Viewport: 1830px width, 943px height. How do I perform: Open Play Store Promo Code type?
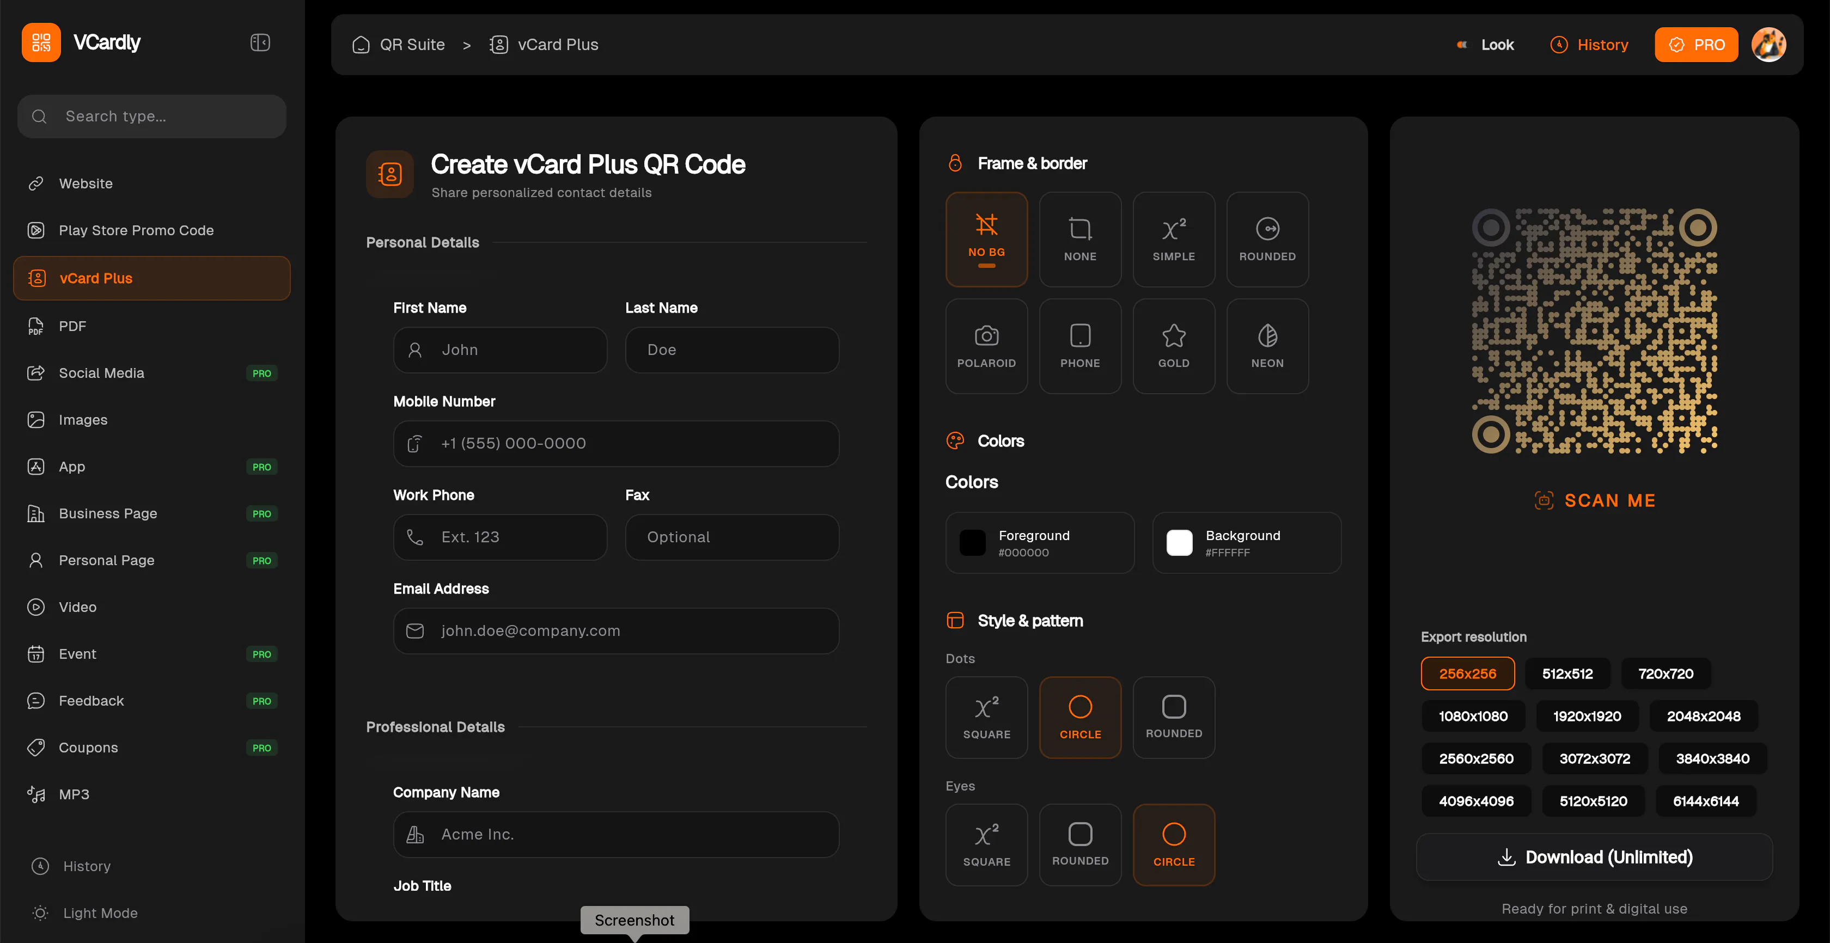[x=151, y=230]
